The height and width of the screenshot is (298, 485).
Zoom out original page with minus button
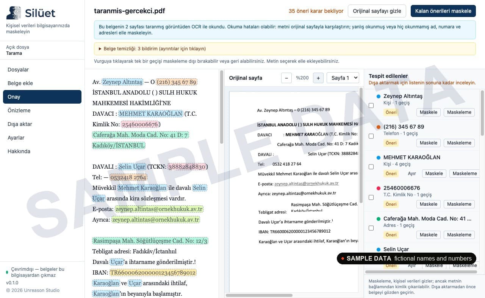(286, 78)
